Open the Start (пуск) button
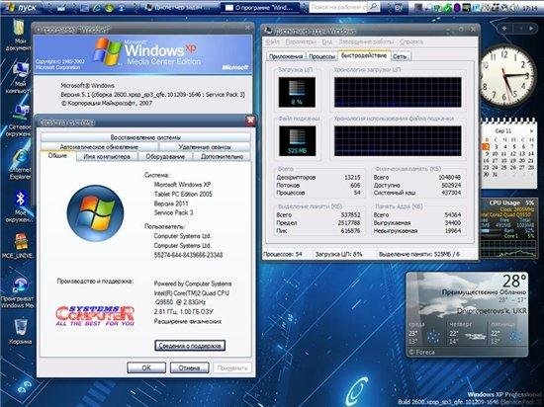544x407 pixels. pyautogui.click(x=20, y=7)
